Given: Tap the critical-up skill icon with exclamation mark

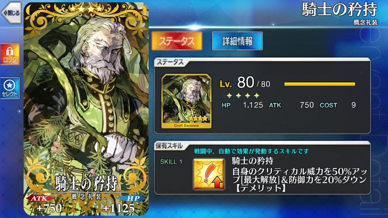Looking at the screenshot, I should click(209, 174).
